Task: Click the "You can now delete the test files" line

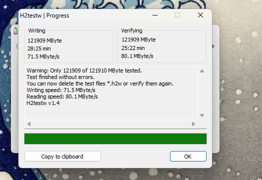Action: [100, 83]
